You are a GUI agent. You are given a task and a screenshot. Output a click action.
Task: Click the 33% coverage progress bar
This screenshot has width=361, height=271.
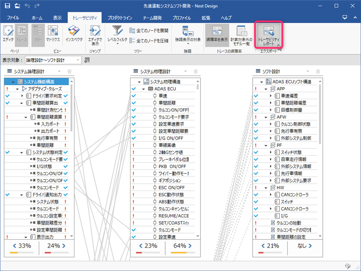click(x=22, y=252)
